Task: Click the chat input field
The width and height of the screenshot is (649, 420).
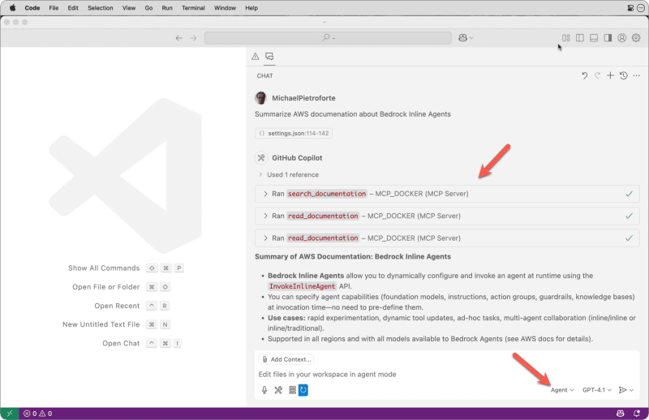Action: pyautogui.click(x=447, y=375)
